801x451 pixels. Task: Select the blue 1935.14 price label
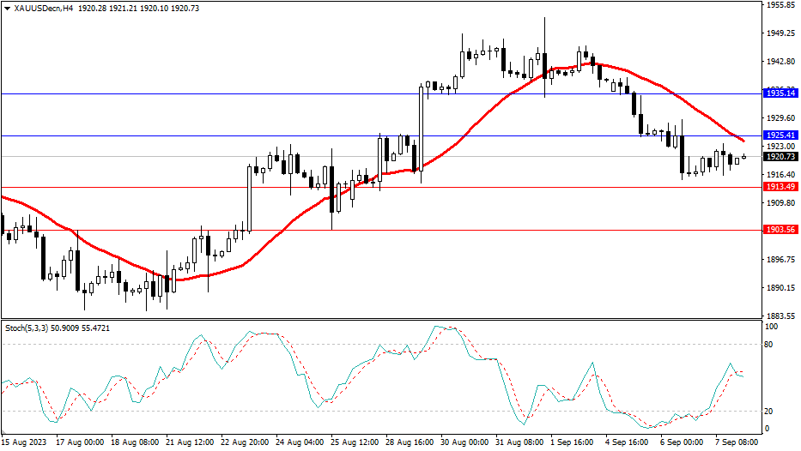pos(780,93)
